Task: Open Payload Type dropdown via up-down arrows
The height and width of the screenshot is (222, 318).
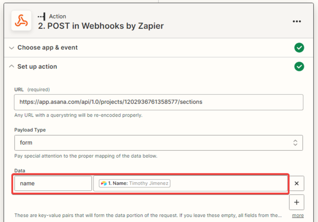Action: click(295, 143)
